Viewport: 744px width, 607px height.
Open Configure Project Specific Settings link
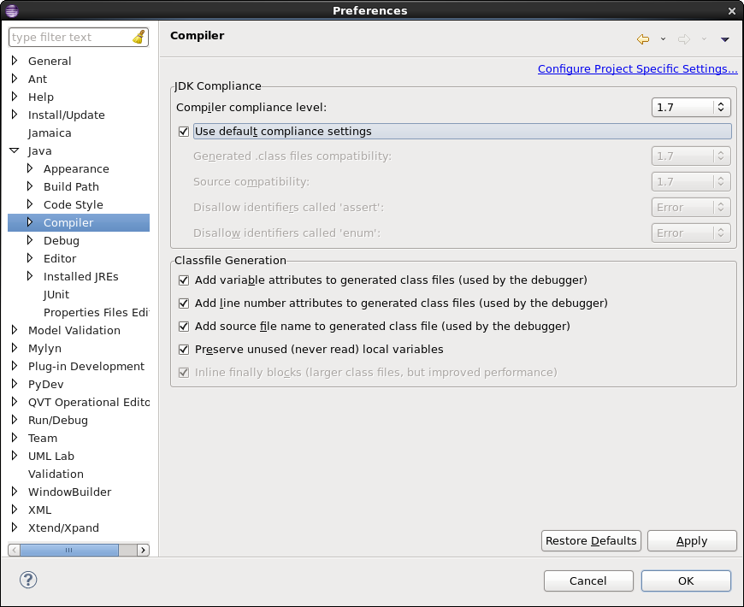tap(637, 68)
